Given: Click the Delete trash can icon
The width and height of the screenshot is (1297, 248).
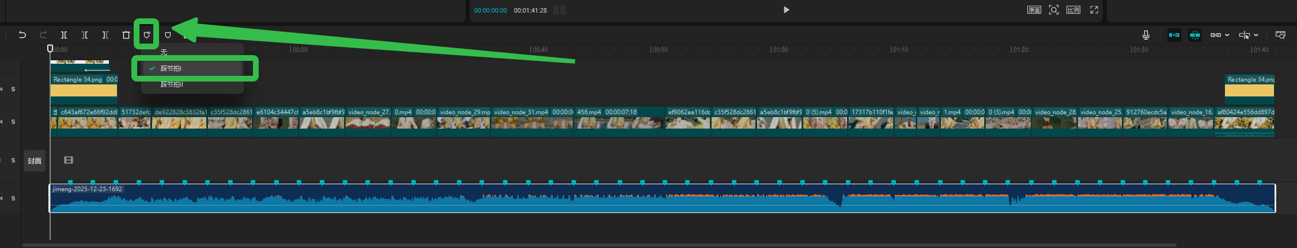Looking at the screenshot, I should (126, 35).
